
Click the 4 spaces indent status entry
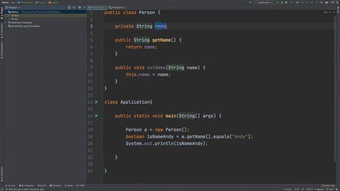pyautogui.click(x=319, y=189)
